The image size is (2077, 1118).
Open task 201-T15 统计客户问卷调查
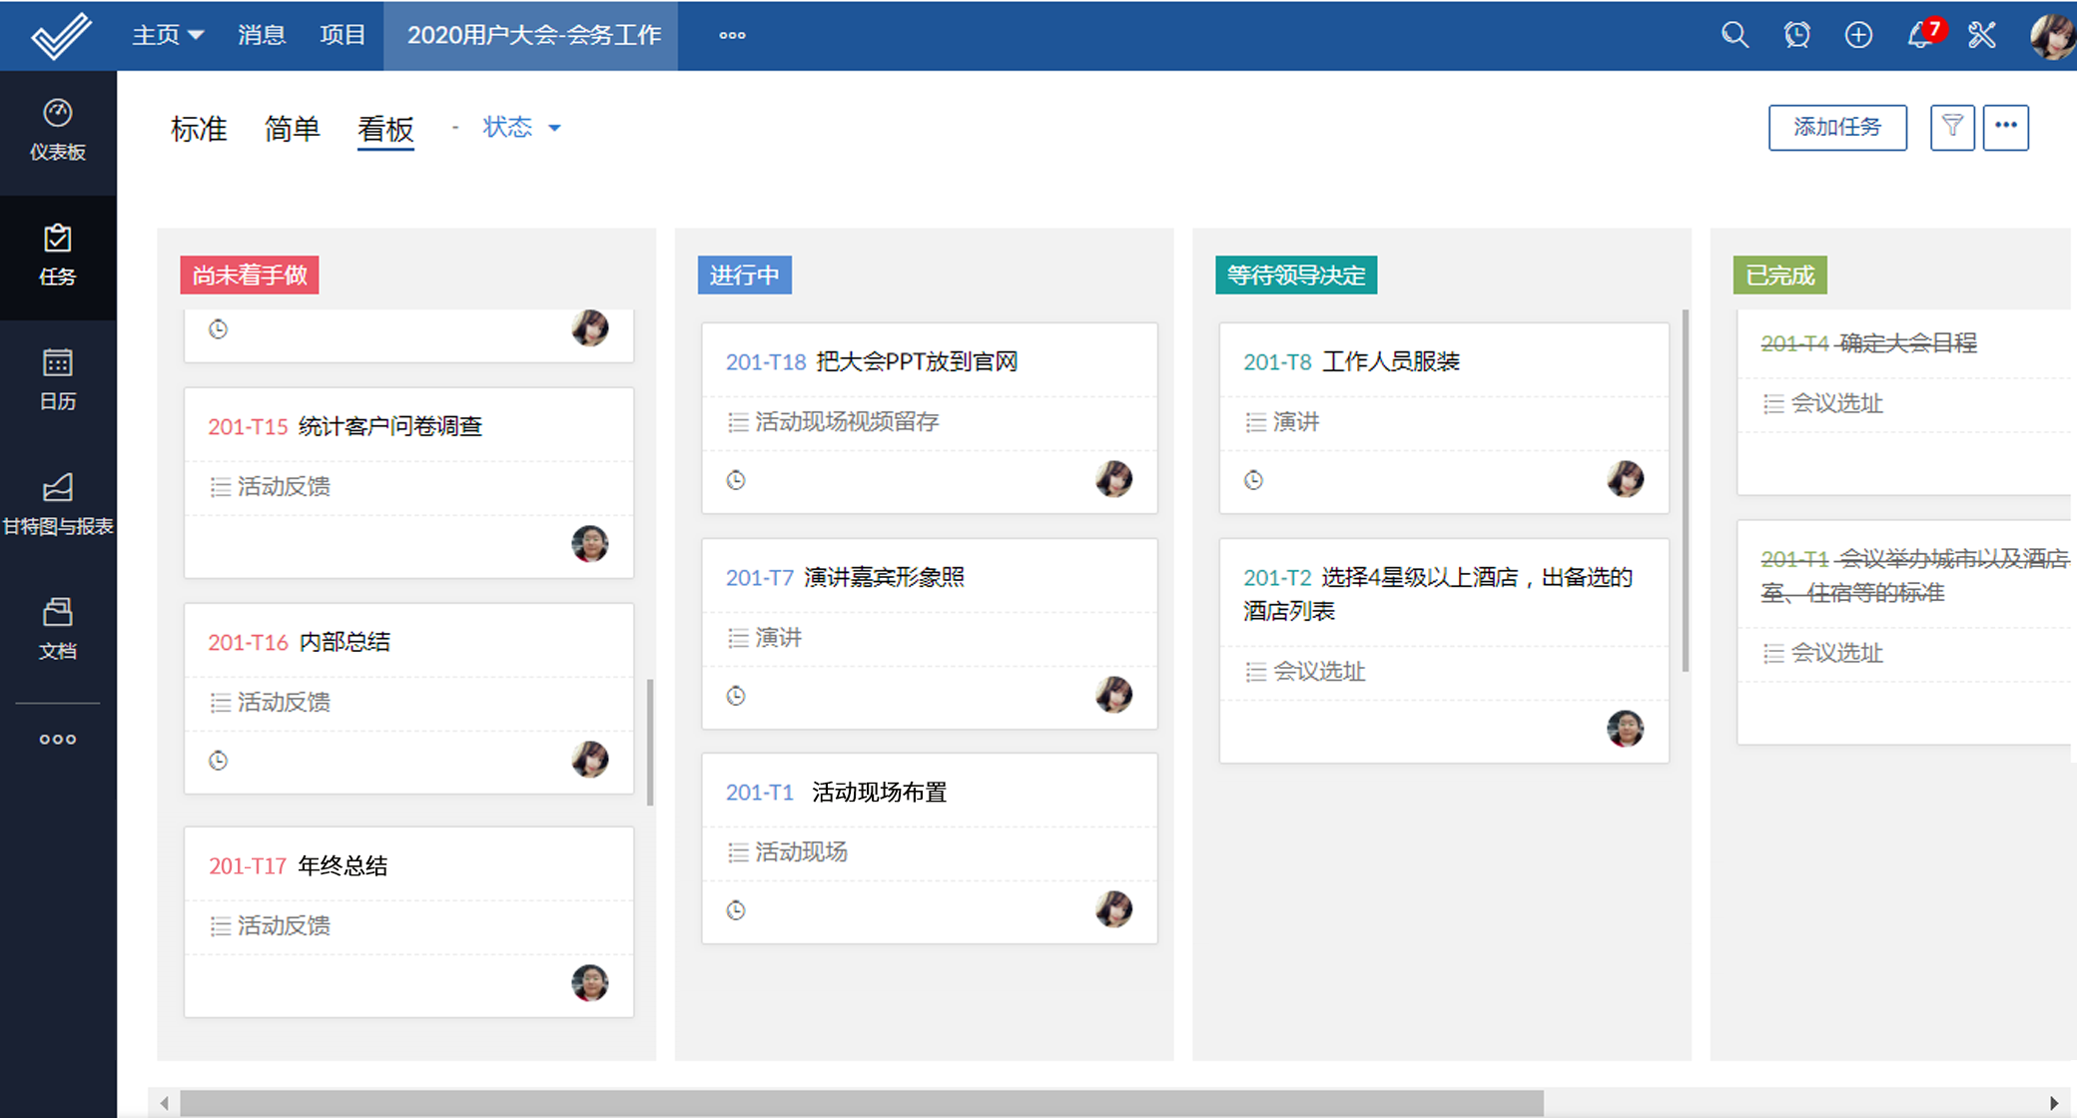point(389,426)
